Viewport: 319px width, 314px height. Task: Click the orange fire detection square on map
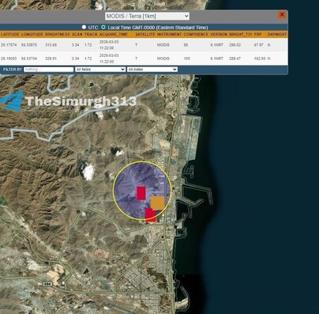point(158,203)
